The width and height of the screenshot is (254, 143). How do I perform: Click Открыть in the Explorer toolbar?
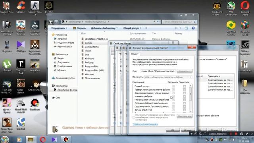coord(79,28)
